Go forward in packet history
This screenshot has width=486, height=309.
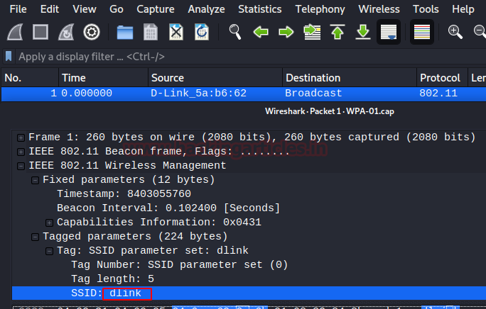click(x=286, y=32)
